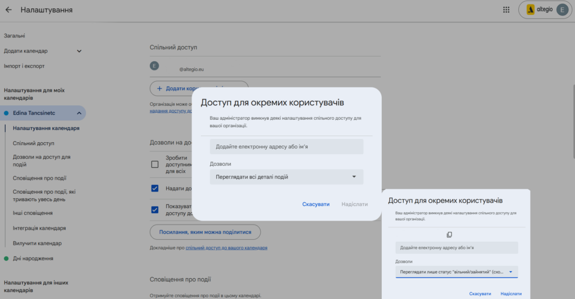Uncheck the Показувати checkbox
Viewport: 575px width, 299px height.
[155, 209]
